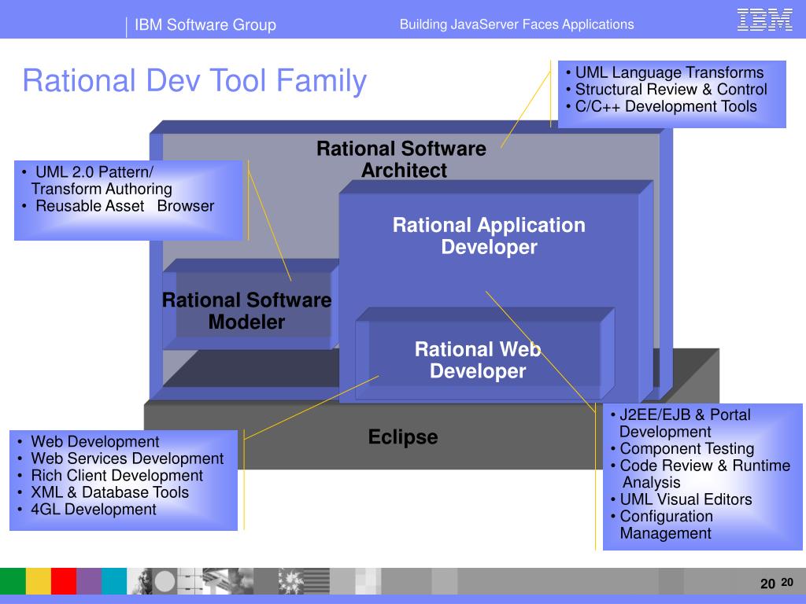The width and height of the screenshot is (806, 604).
Task: Click the 'Web Services Development' bullet
Action: 120,459
